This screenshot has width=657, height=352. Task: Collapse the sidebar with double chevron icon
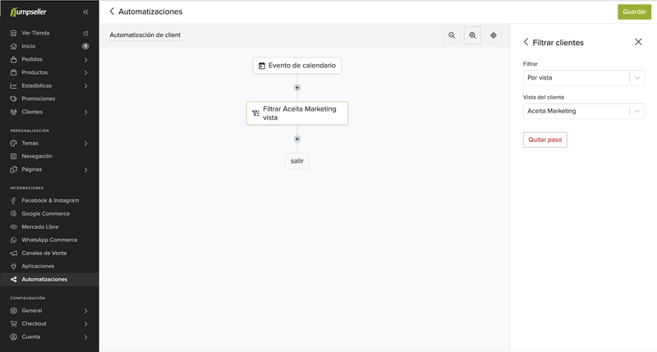point(85,12)
